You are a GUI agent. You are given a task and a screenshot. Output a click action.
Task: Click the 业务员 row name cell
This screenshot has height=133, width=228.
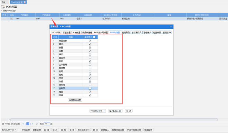[x=71, y=88]
